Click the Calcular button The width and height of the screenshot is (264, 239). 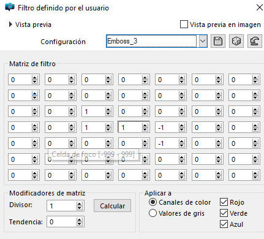click(112, 206)
